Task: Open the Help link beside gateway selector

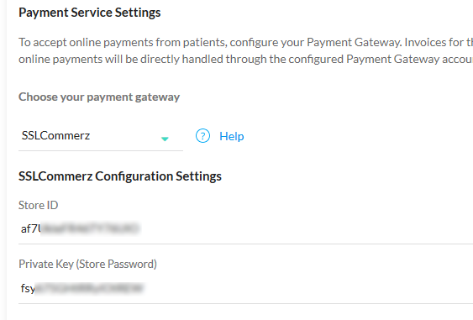Action: coord(231,136)
